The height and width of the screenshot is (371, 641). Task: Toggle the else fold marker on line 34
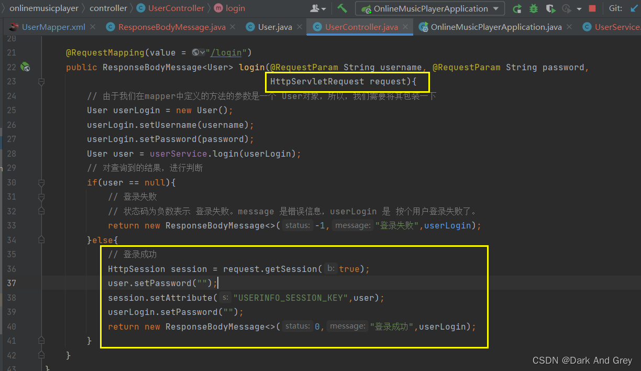[41, 241]
